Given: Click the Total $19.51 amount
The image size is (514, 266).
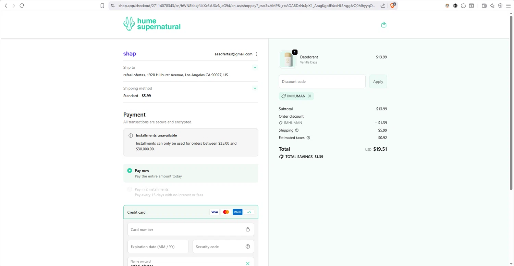Looking at the screenshot, I should point(380,149).
